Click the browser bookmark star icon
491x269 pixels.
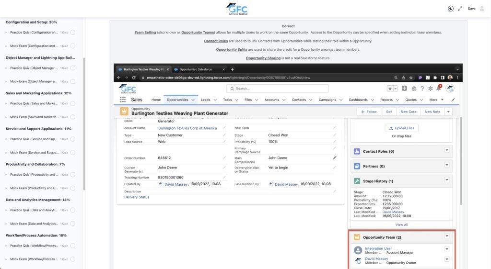point(411,78)
